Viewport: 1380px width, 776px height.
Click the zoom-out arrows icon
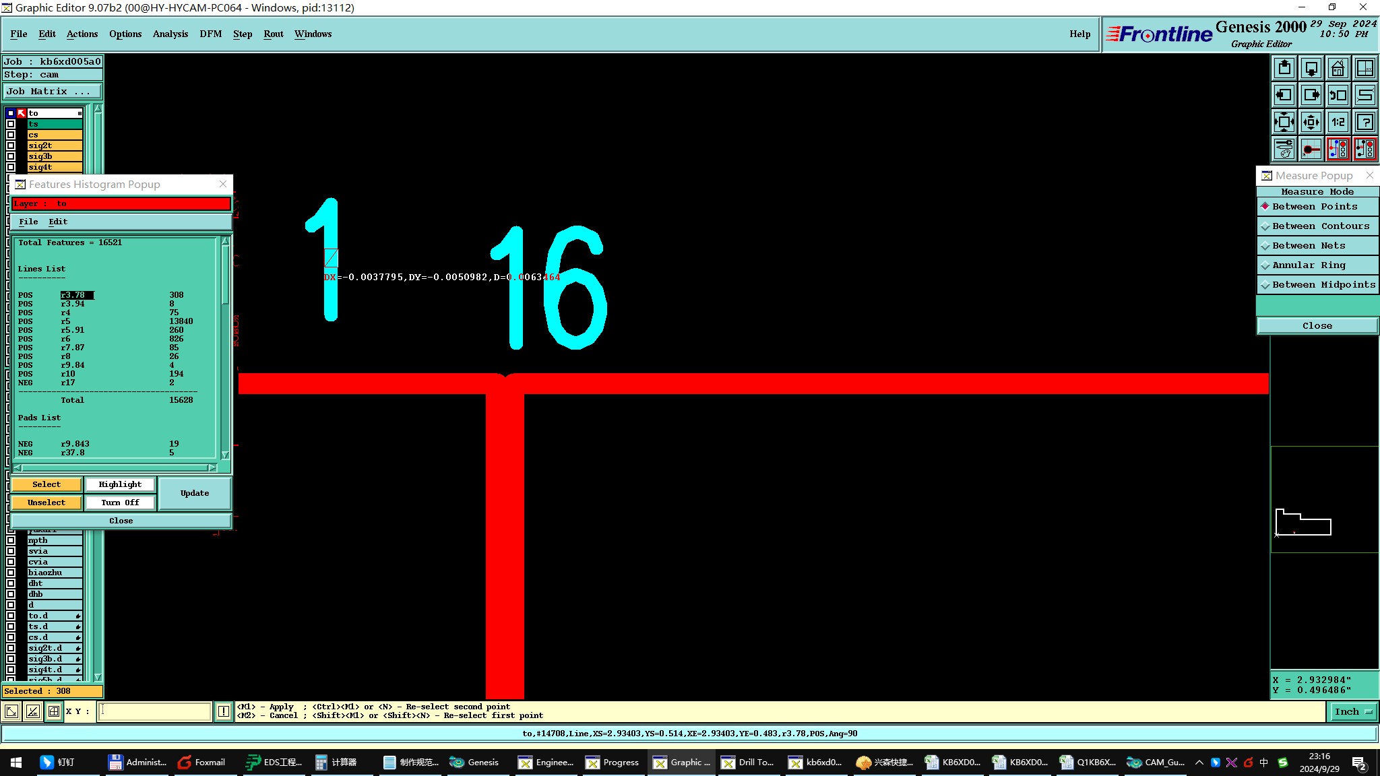[x=1311, y=122]
